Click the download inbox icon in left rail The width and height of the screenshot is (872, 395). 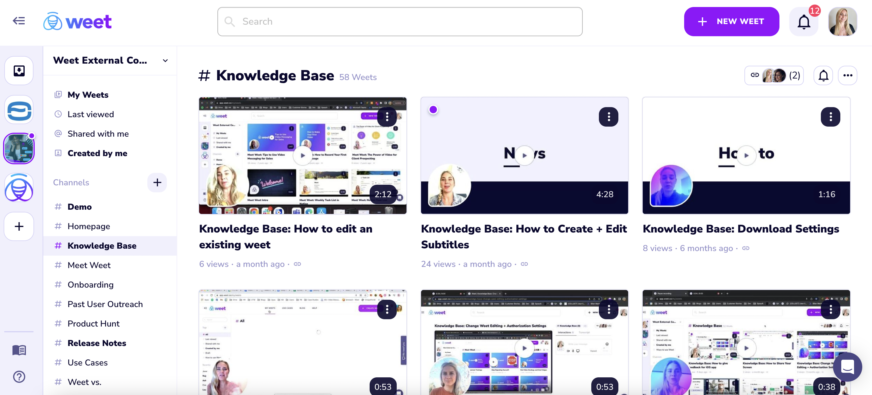pyautogui.click(x=19, y=70)
